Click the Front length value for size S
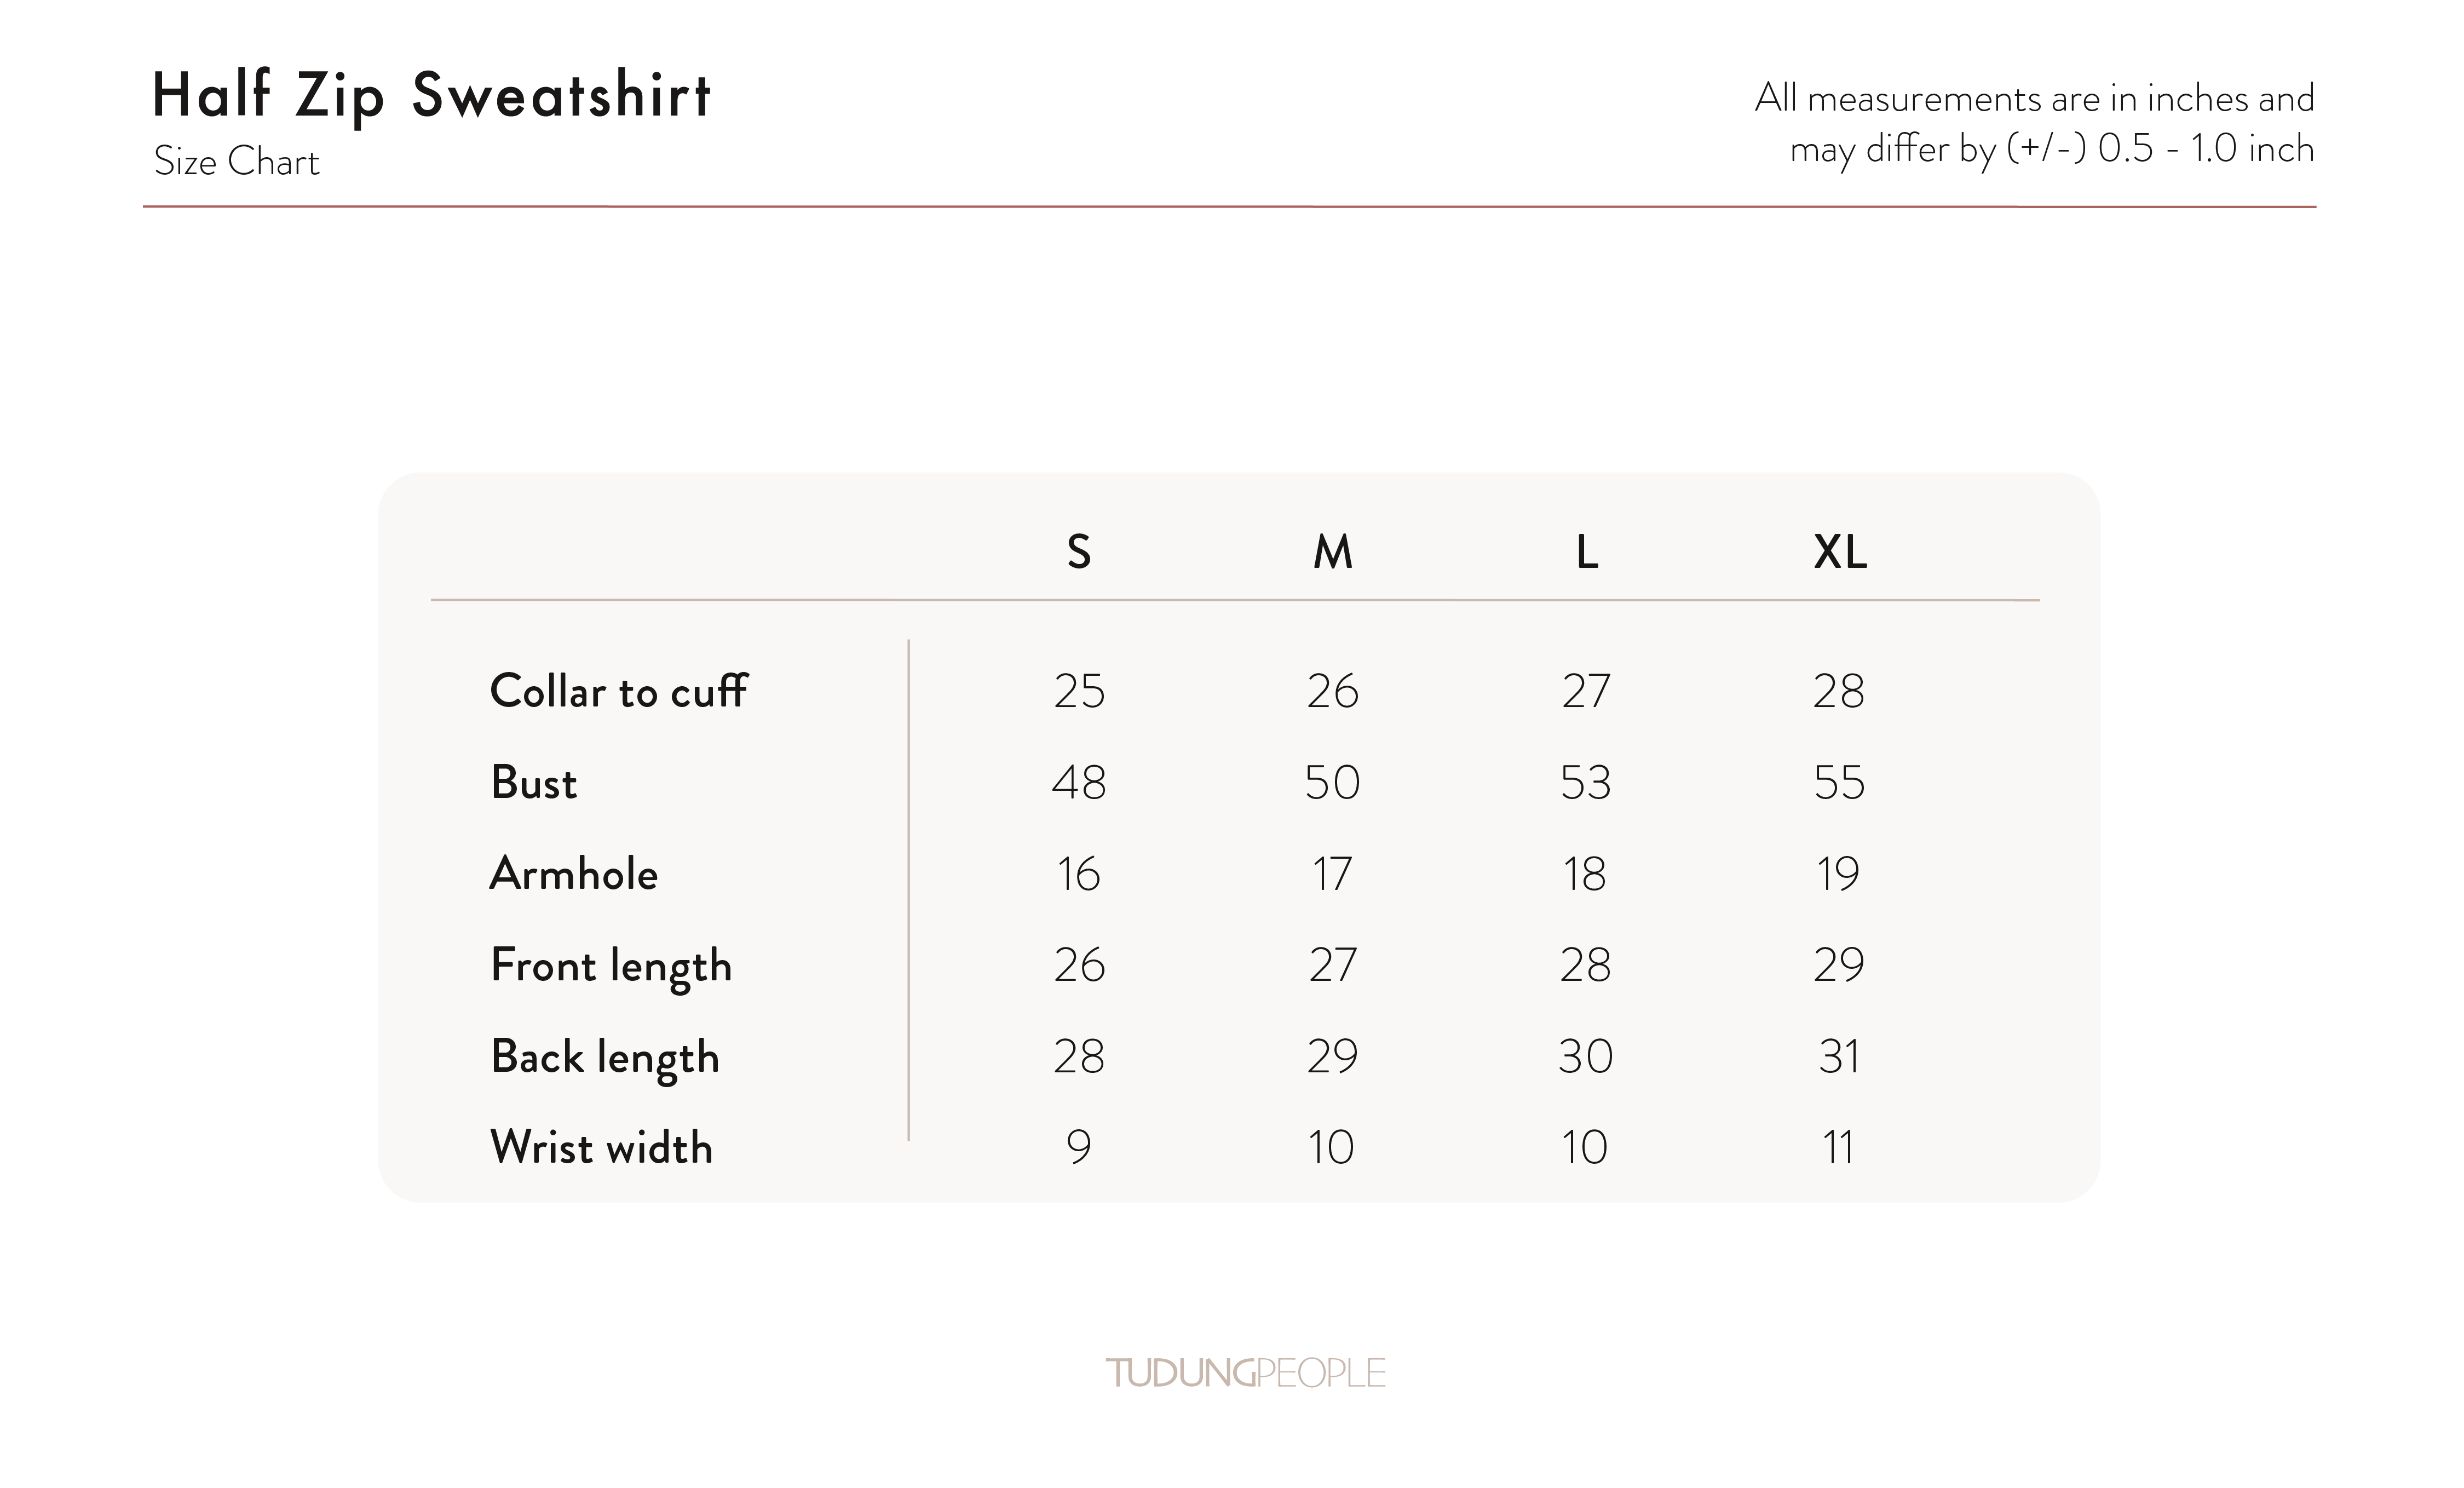The width and height of the screenshot is (2464, 1488). pyautogui.click(x=1079, y=966)
